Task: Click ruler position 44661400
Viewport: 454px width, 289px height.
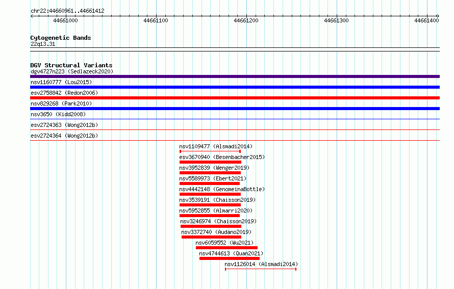Action: pos(427,20)
